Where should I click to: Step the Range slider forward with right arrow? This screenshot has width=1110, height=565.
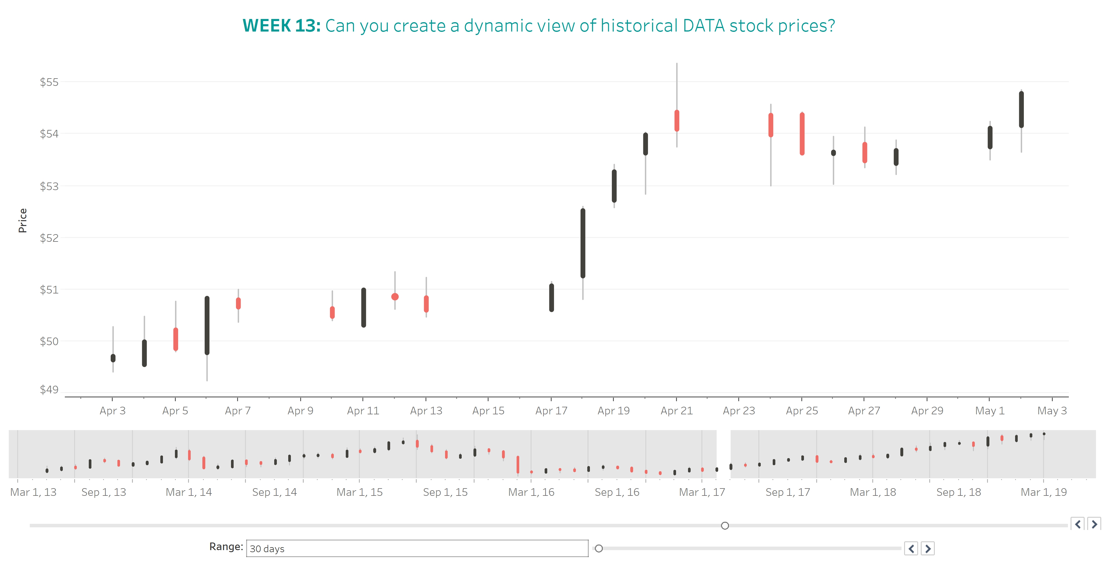coord(928,549)
